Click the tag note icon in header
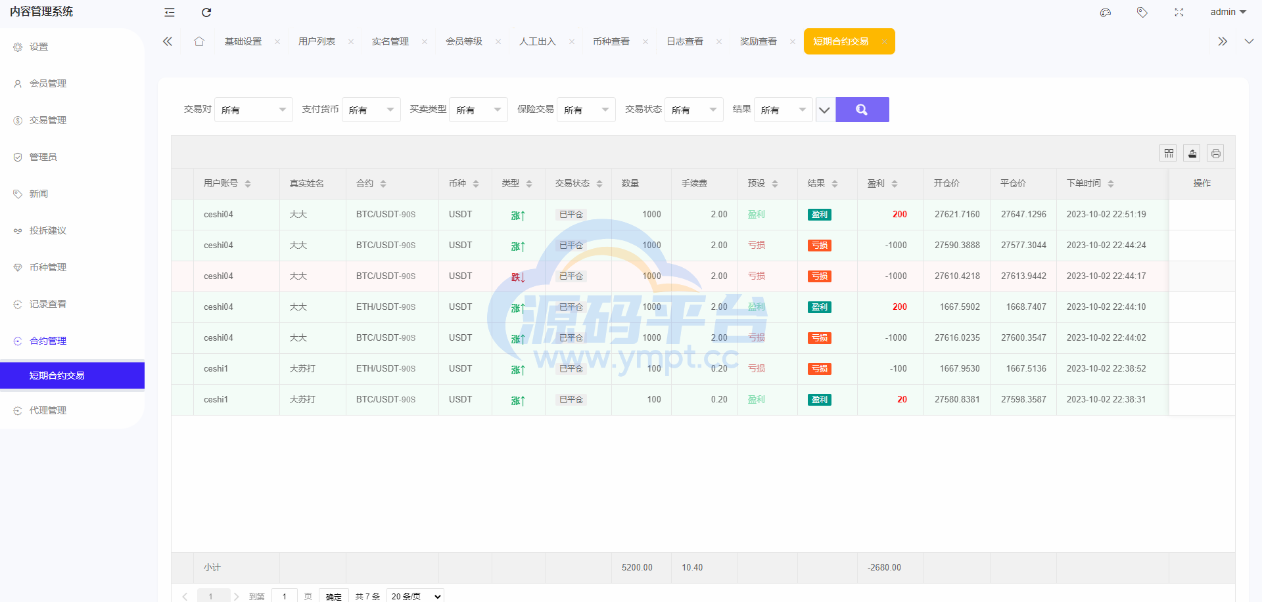1262x602 pixels. coord(1142,12)
